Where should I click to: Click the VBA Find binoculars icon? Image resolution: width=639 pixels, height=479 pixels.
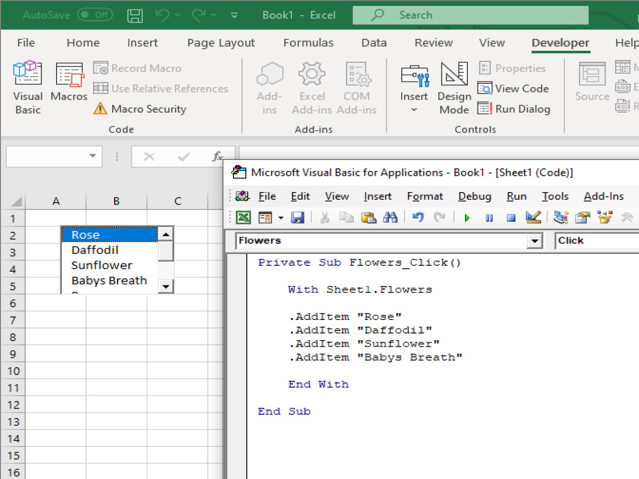point(390,218)
